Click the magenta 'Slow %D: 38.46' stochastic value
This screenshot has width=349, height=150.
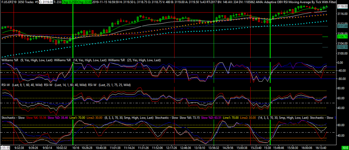point(58,118)
